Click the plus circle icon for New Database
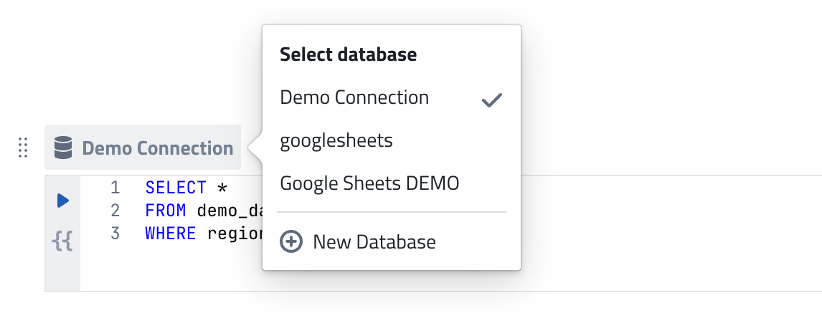 (291, 242)
